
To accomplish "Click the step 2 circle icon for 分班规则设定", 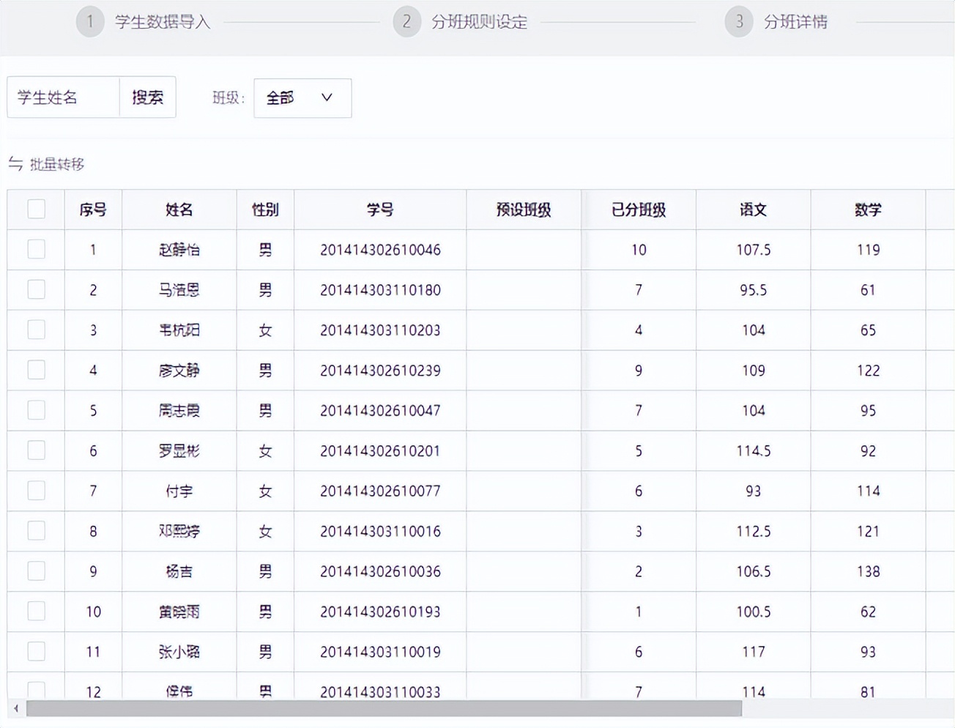I will coord(407,22).
